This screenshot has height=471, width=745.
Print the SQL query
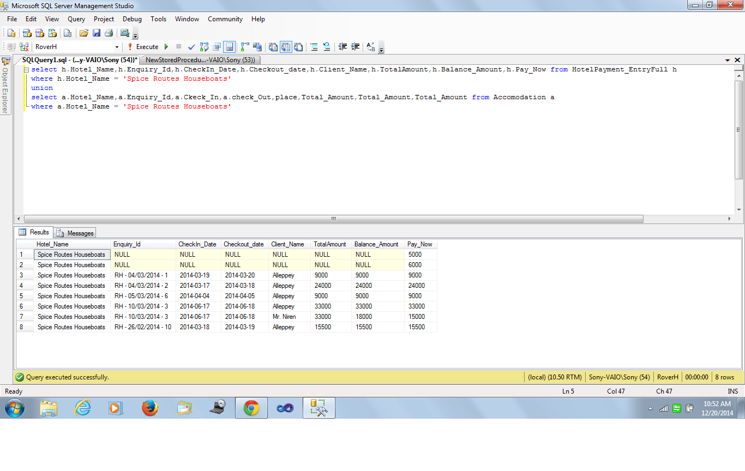pyautogui.click(x=109, y=33)
